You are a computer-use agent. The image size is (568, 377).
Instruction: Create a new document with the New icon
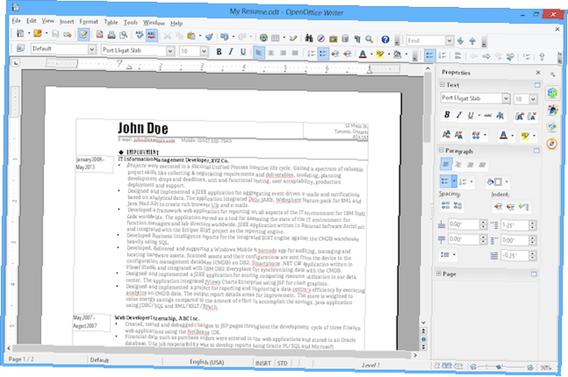tap(20, 33)
